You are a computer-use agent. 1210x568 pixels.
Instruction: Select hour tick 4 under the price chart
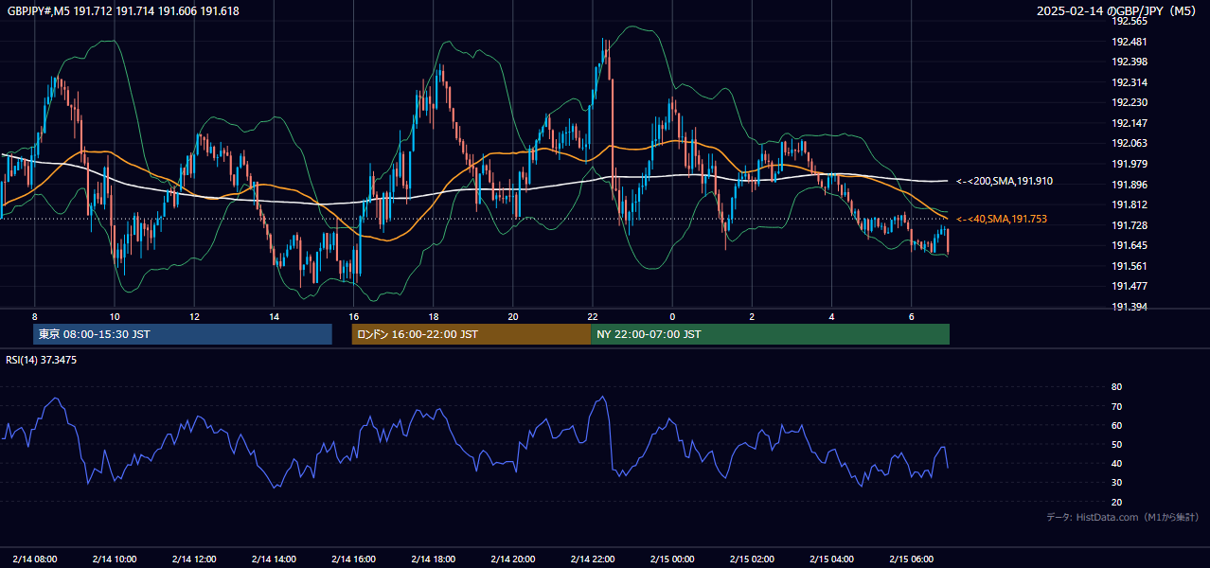(831, 316)
